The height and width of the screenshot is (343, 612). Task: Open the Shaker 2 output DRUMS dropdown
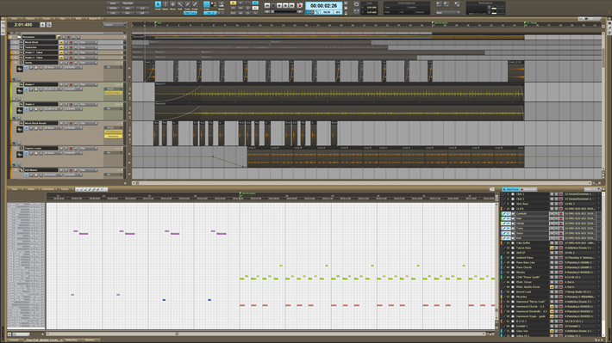(72, 109)
